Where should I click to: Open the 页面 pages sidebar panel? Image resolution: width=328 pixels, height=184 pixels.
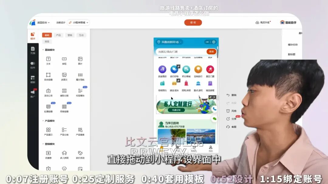pos(32,50)
